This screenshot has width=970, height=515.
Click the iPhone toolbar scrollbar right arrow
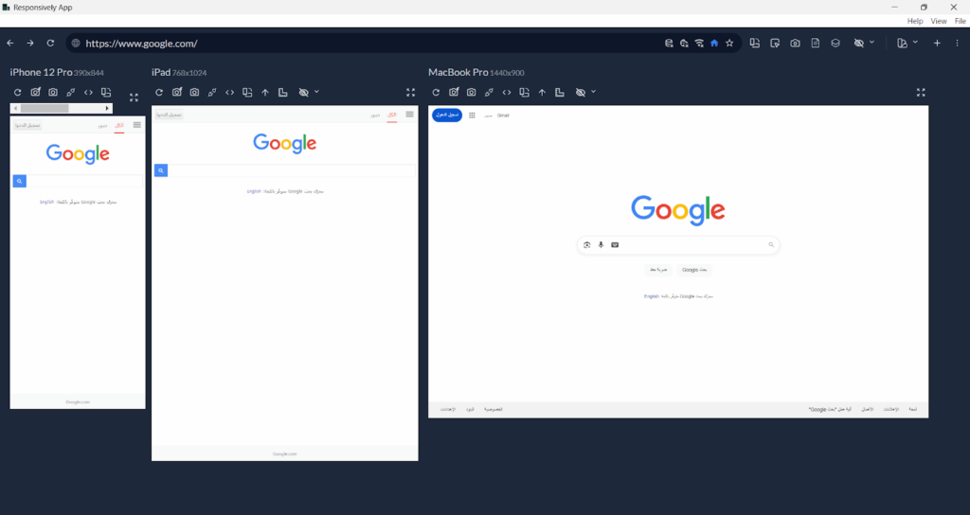pyautogui.click(x=108, y=108)
